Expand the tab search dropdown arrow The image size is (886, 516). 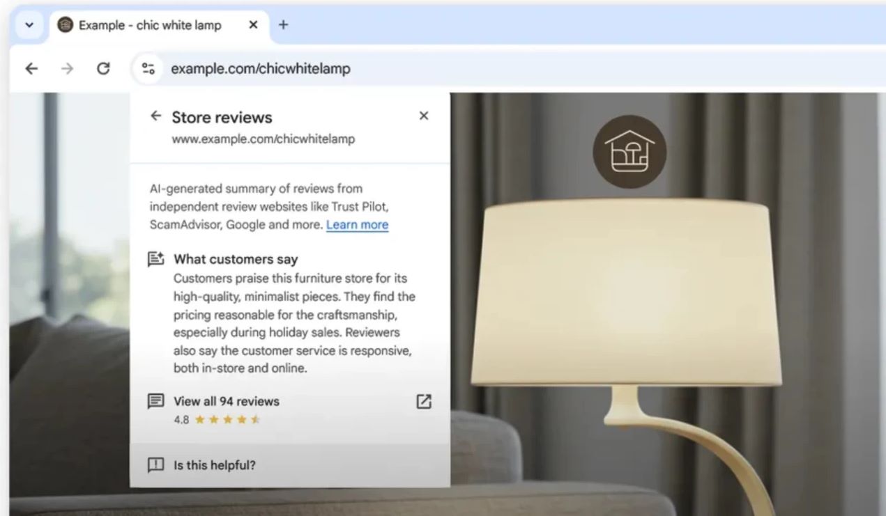pyautogui.click(x=29, y=25)
